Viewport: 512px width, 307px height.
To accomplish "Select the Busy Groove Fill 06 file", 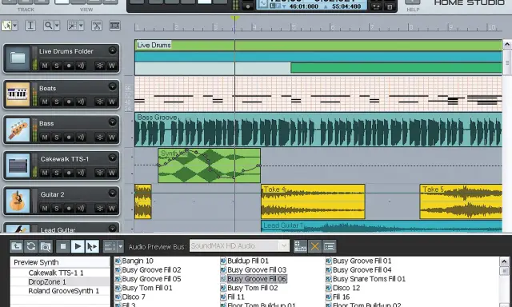I will (257, 279).
